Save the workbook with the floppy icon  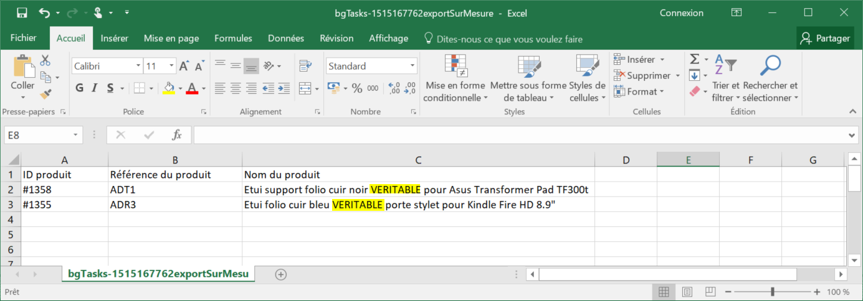tap(22, 12)
